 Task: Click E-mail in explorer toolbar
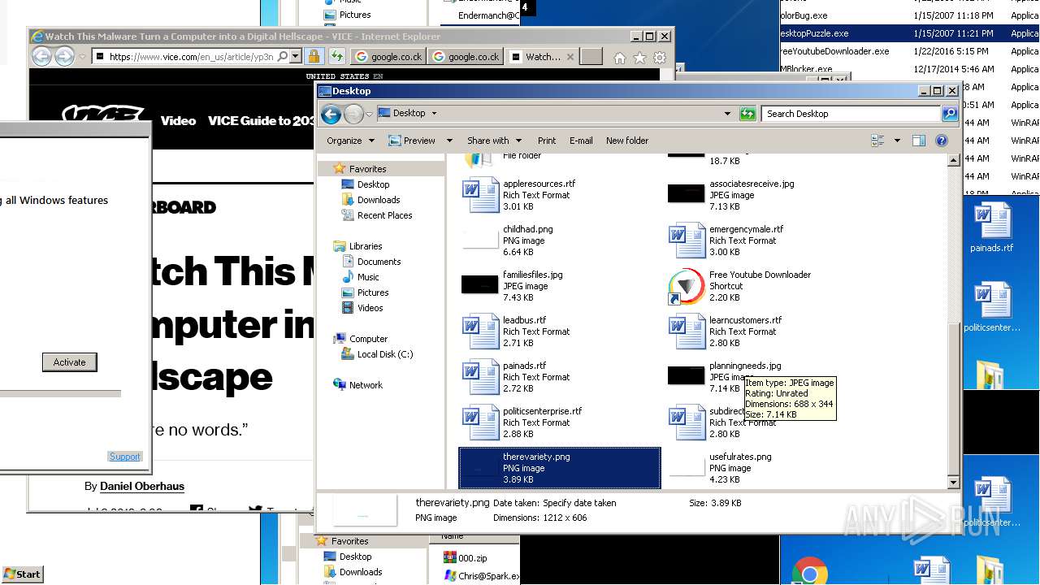click(x=581, y=141)
